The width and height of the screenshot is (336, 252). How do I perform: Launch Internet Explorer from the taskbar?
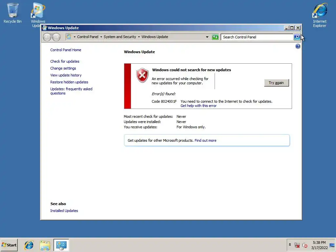click(29, 245)
